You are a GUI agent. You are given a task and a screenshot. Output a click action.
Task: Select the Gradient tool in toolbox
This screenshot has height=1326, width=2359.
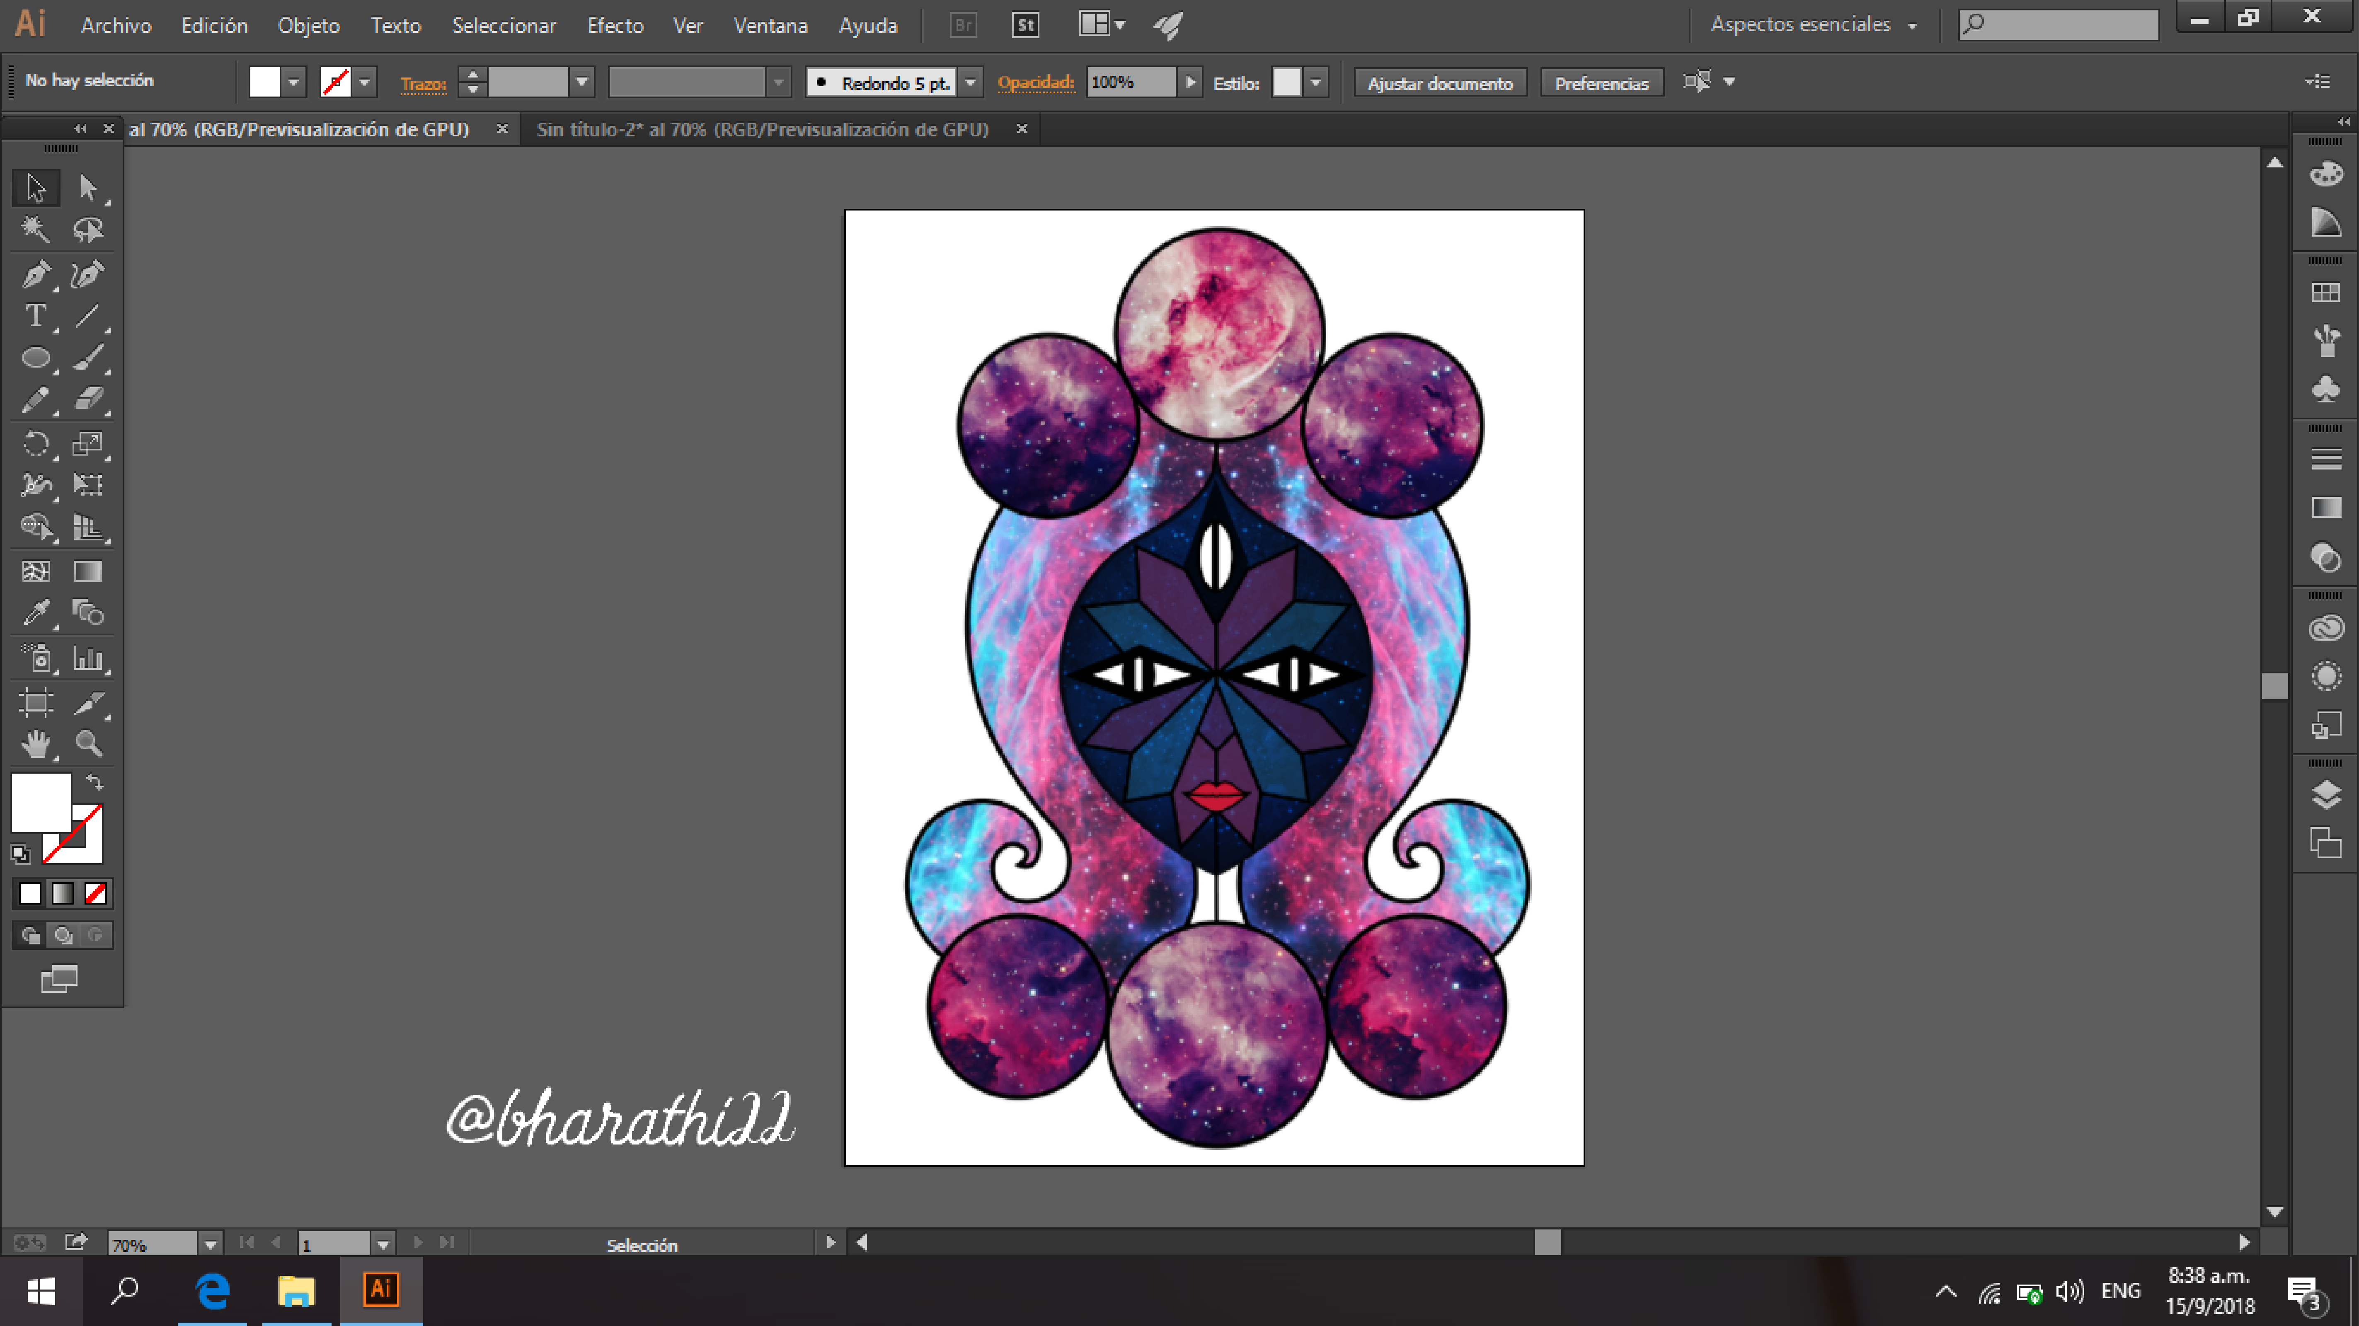(88, 571)
